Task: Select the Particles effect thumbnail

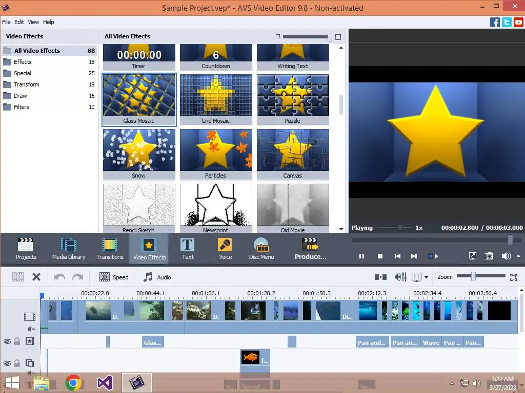Action: pyautogui.click(x=216, y=155)
